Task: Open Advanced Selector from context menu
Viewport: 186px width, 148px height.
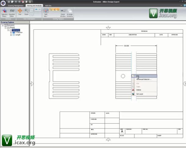Action: click(144, 79)
